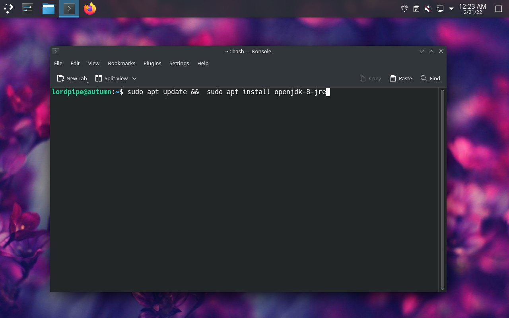This screenshot has height=318, width=509.
Task: Open the clipboard manager in system tray
Action: coord(416,8)
